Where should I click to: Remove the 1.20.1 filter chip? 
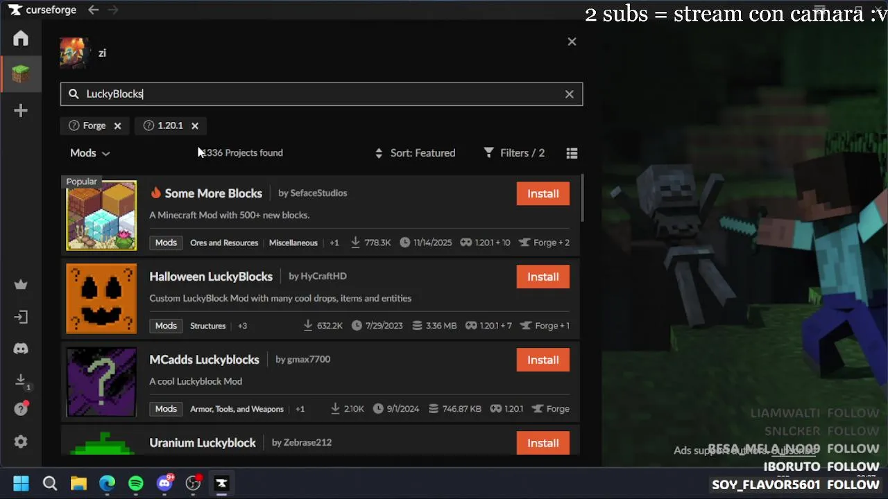[x=195, y=125]
